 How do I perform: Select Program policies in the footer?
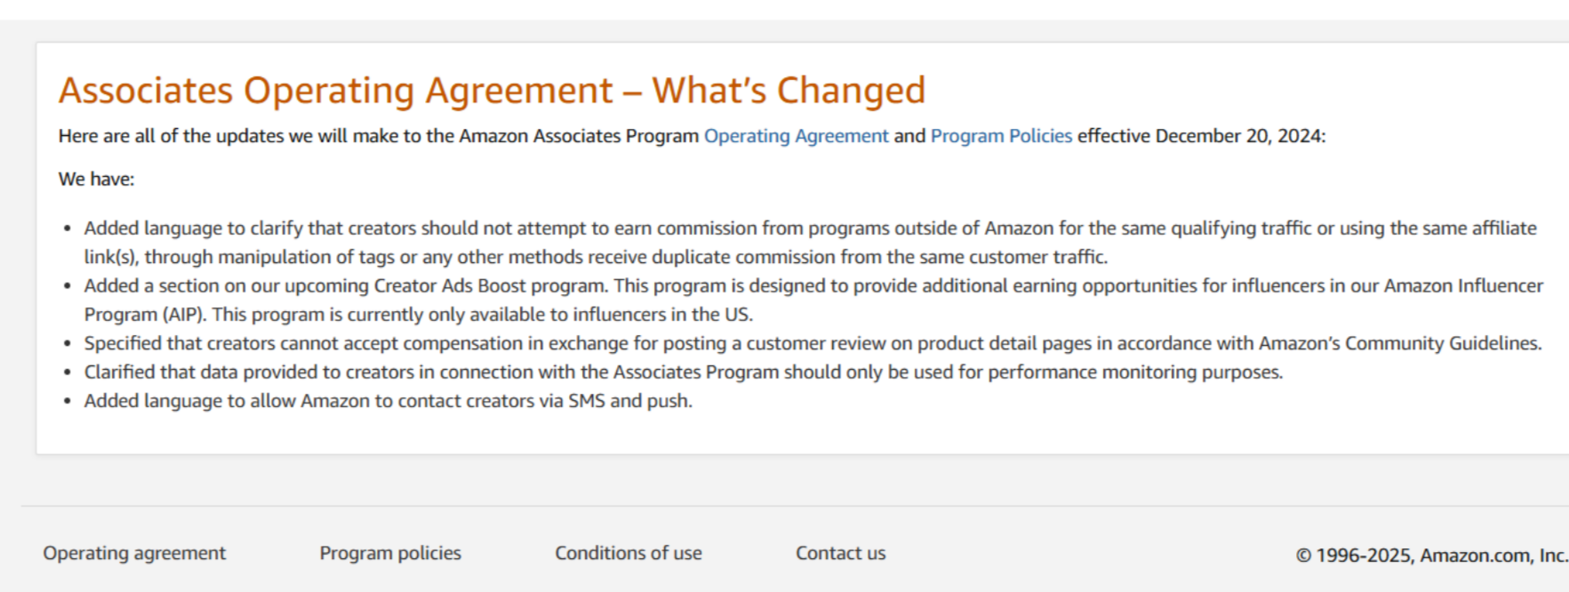(x=390, y=553)
